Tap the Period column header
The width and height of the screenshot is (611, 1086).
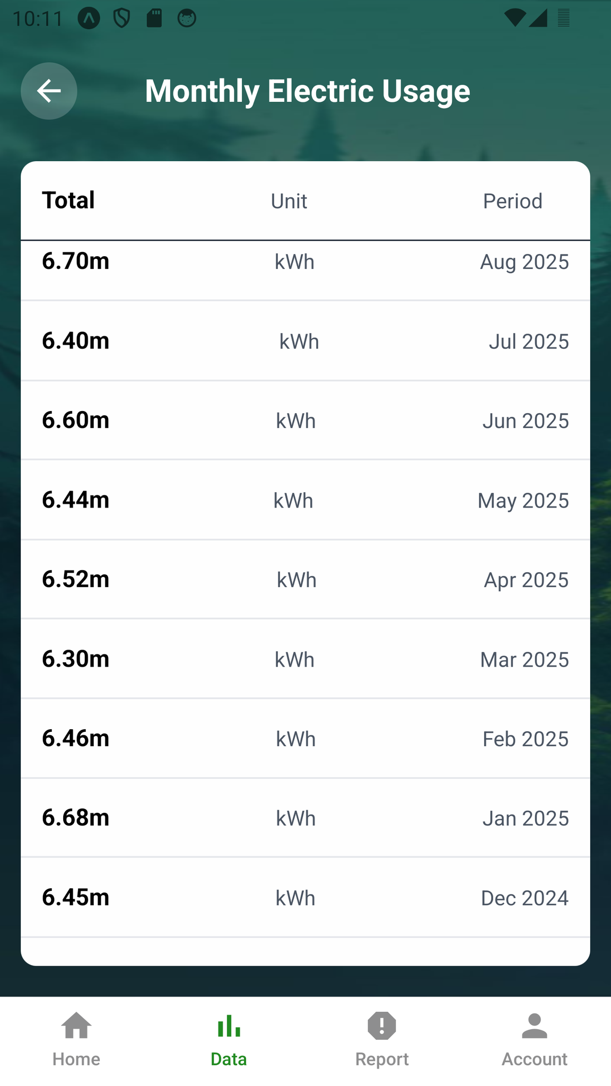pos(512,202)
